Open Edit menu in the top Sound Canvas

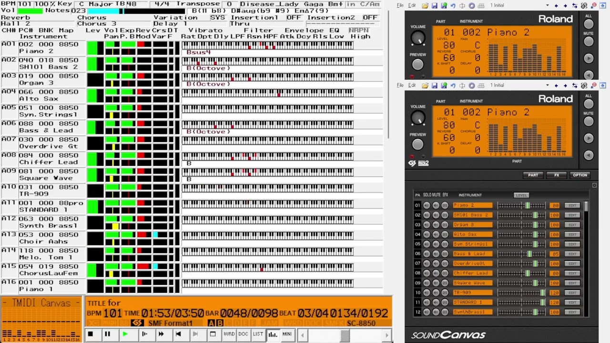411,6
